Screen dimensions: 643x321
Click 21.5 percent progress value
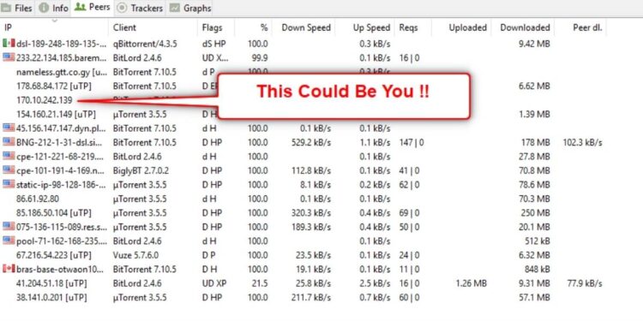pyautogui.click(x=261, y=283)
